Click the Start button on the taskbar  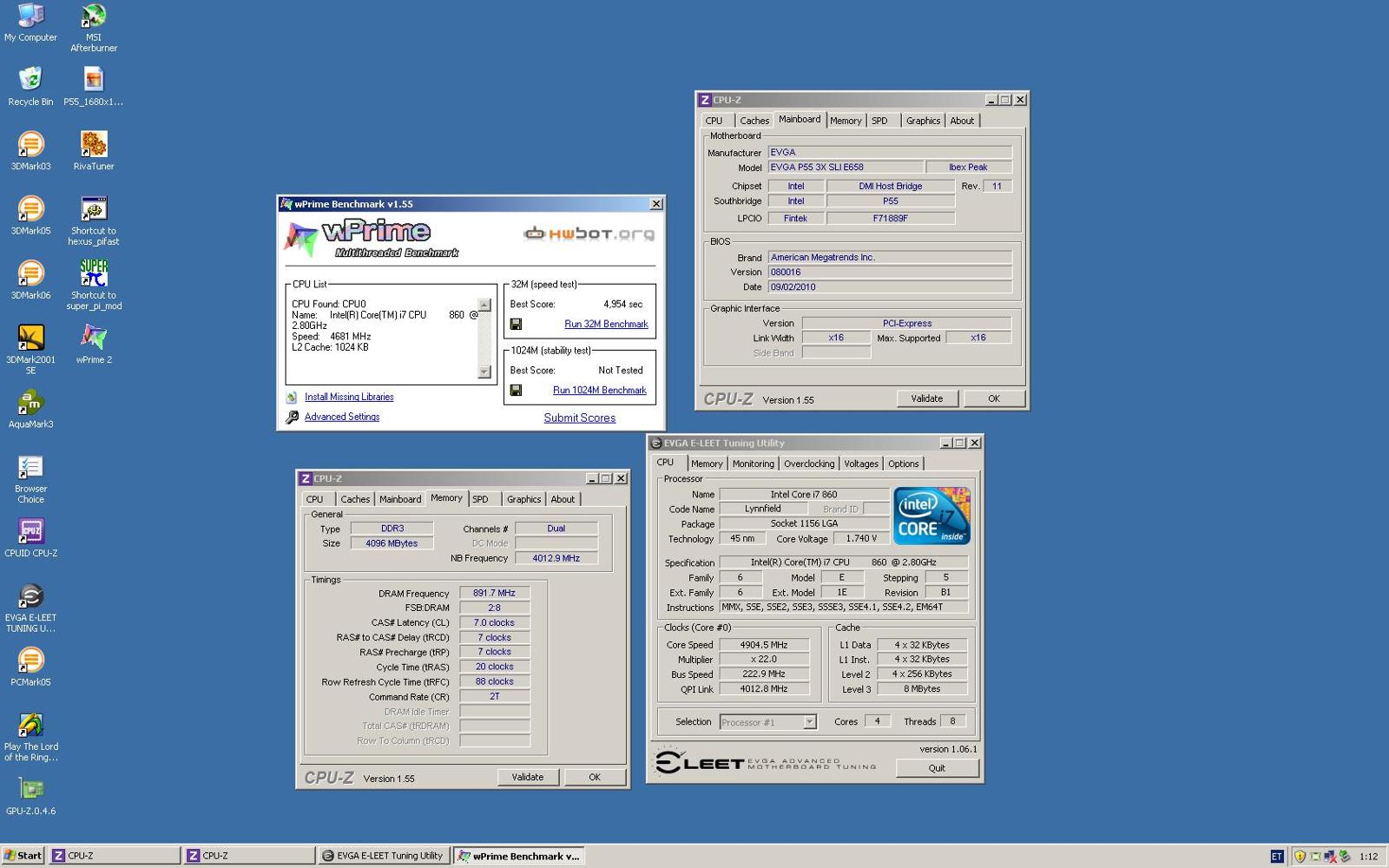tap(23, 856)
